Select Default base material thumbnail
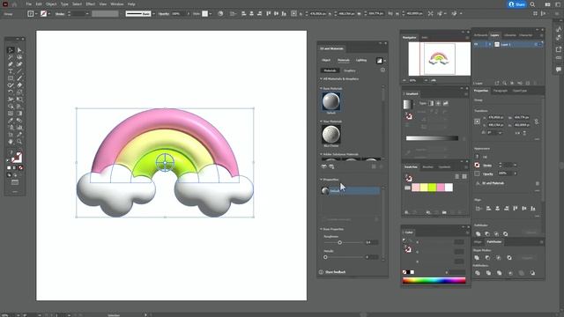 [x=331, y=101]
